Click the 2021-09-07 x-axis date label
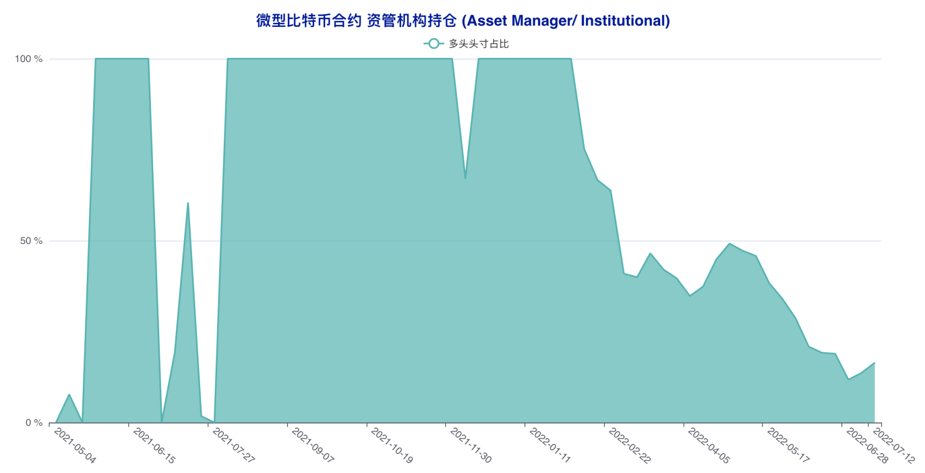Image resolution: width=925 pixels, height=473 pixels. (313, 446)
